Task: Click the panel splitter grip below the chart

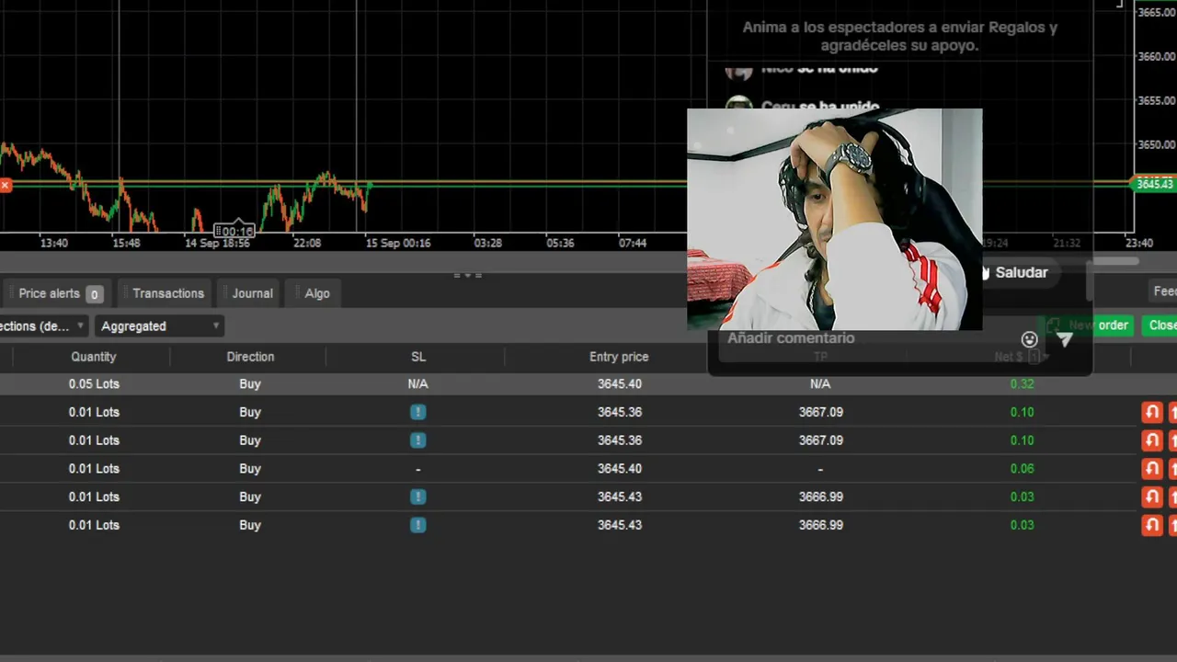Action: [x=467, y=274]
